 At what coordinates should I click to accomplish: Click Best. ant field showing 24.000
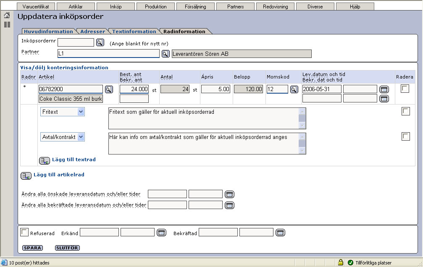134,89
